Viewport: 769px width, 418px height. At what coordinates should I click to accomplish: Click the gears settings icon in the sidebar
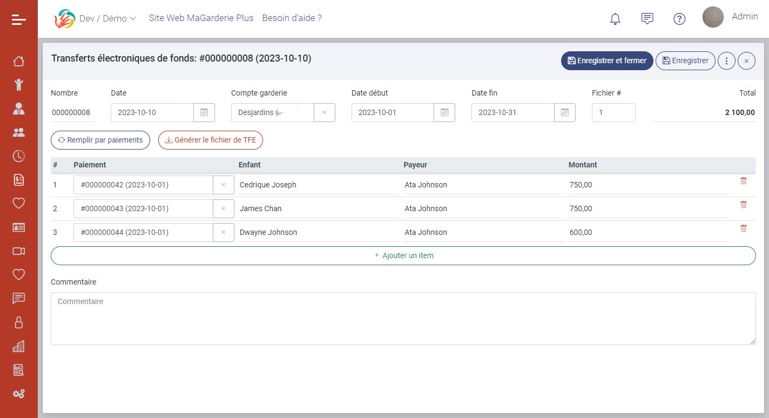[x=19, y=394]
